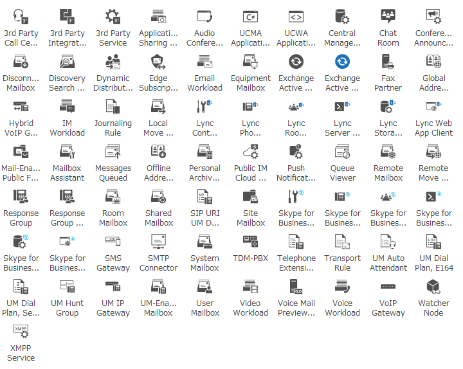Image resolution: width=463 pixels, height=369 pixels.
Task: Select the Mail-Enabled Public Folder icon
Action: pyautogui.click(x=21, y=152)
